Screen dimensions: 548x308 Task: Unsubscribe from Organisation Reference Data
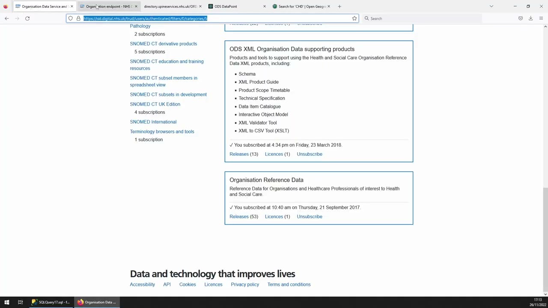pos(310,216)
